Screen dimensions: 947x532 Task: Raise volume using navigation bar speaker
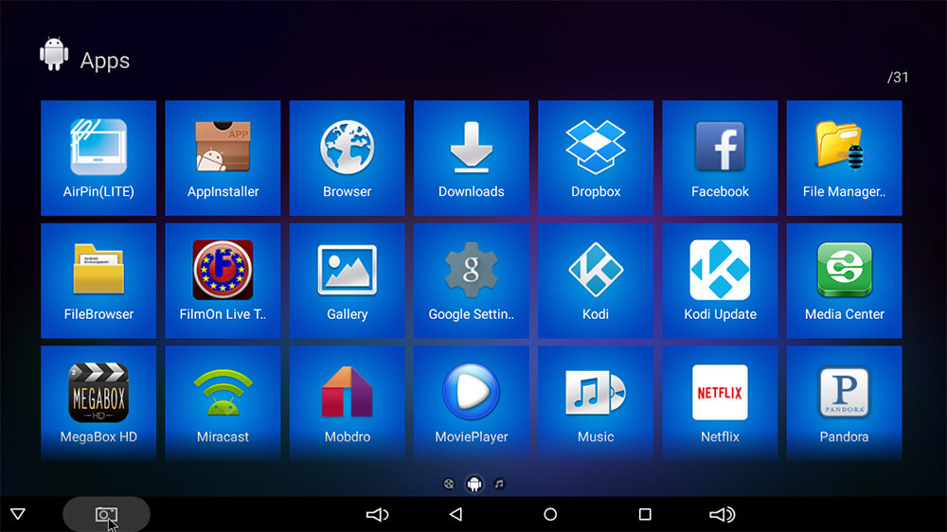click(723, 515)
